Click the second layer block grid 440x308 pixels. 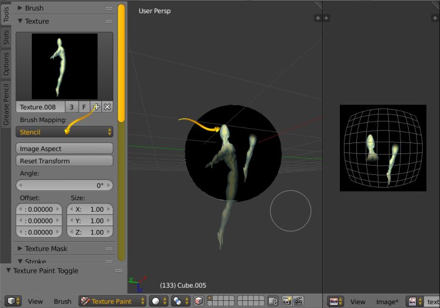click(251, 301)
